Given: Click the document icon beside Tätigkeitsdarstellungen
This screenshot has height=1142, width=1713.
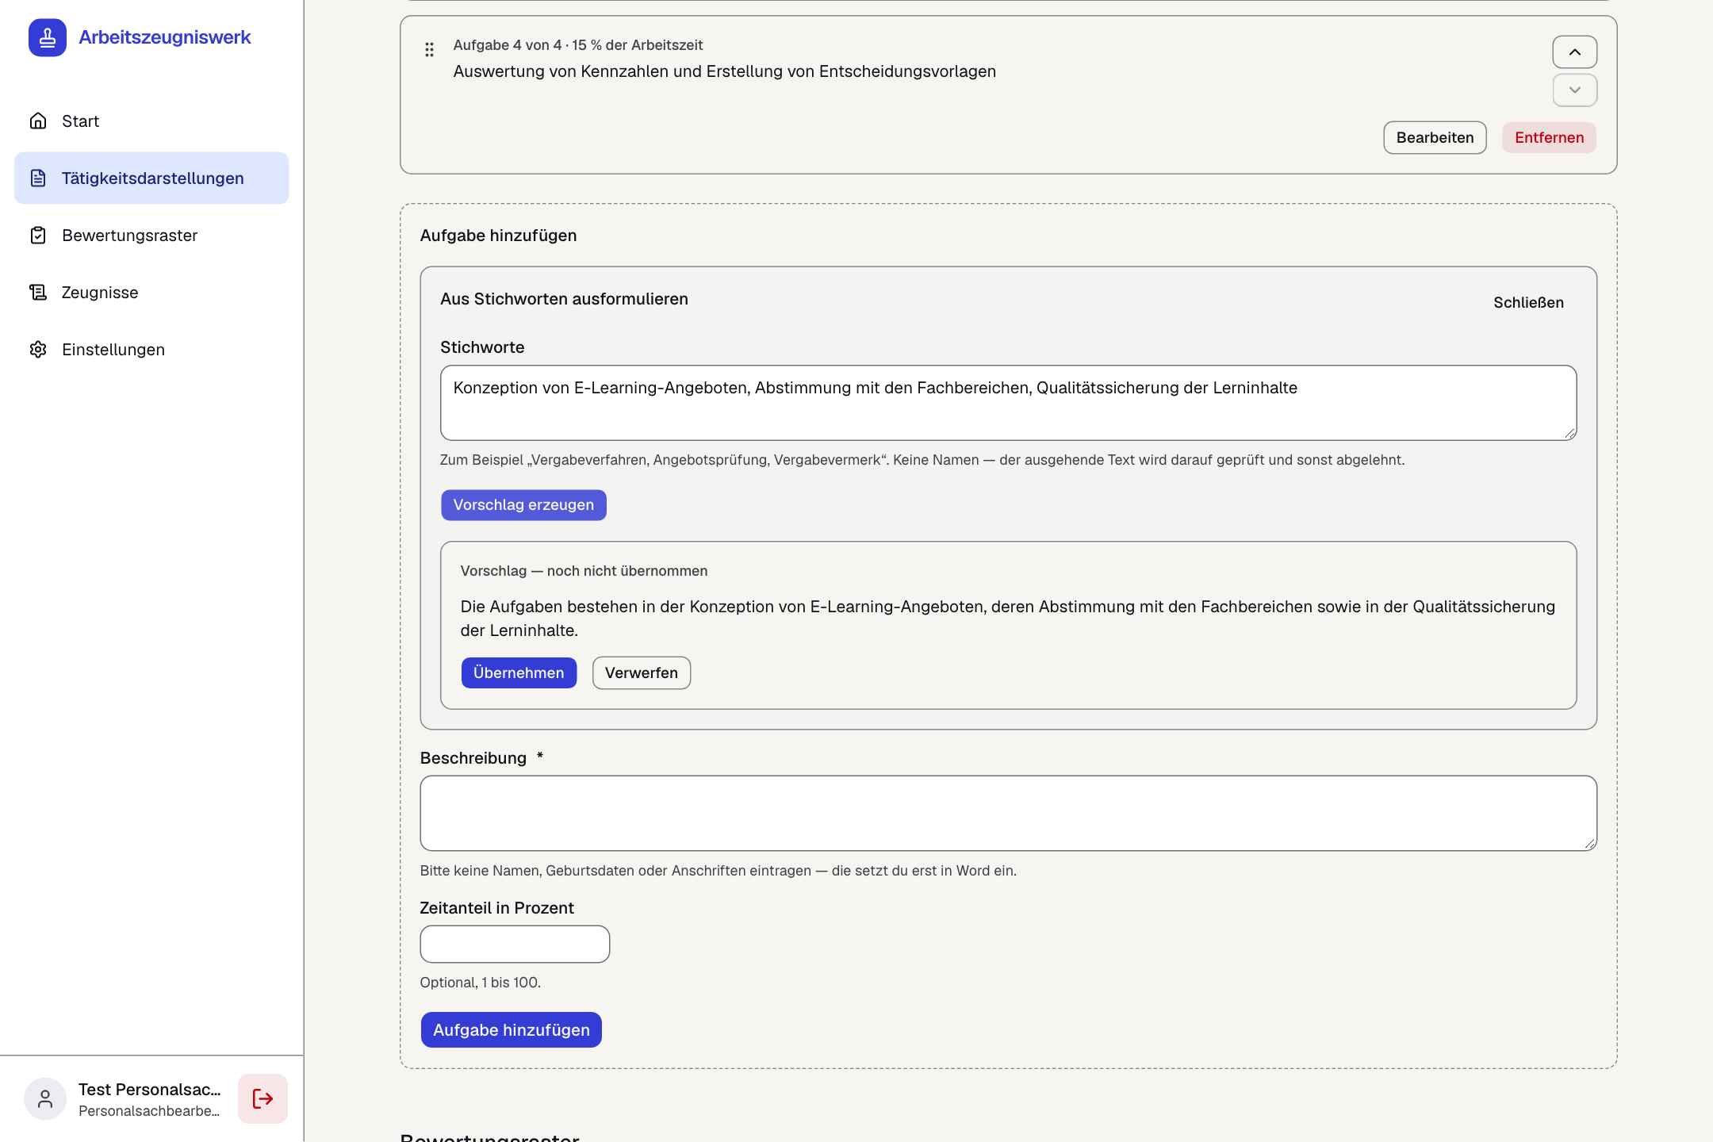Looking at the screenshot, I should pyautogui.click(x=38, y=178).
